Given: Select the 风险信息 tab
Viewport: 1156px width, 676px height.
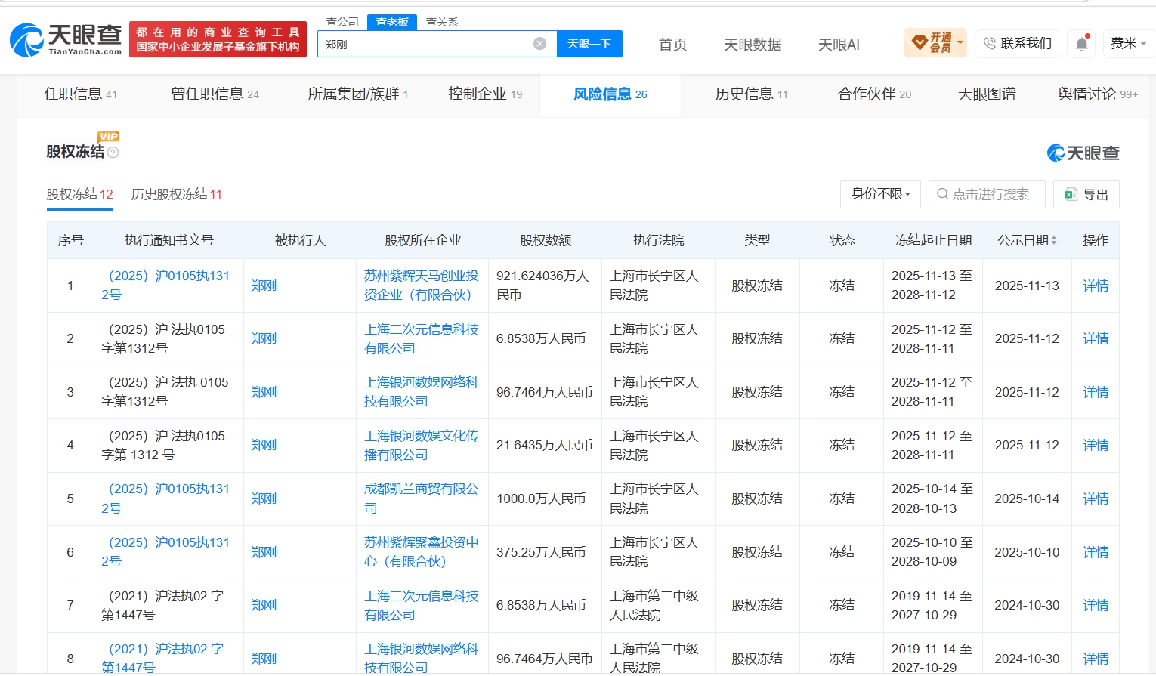Looking at the screenshot, I should click(610, 94).
